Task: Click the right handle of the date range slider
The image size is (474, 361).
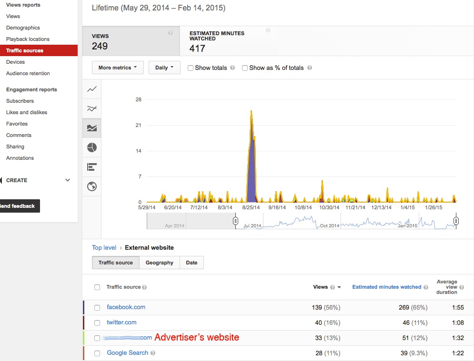Action: click(456, 221)
